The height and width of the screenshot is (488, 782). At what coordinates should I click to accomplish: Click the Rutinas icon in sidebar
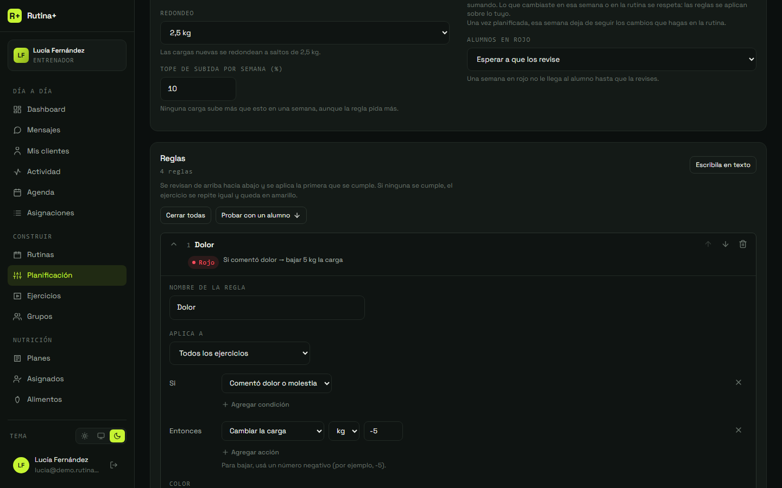pos(17,255)
